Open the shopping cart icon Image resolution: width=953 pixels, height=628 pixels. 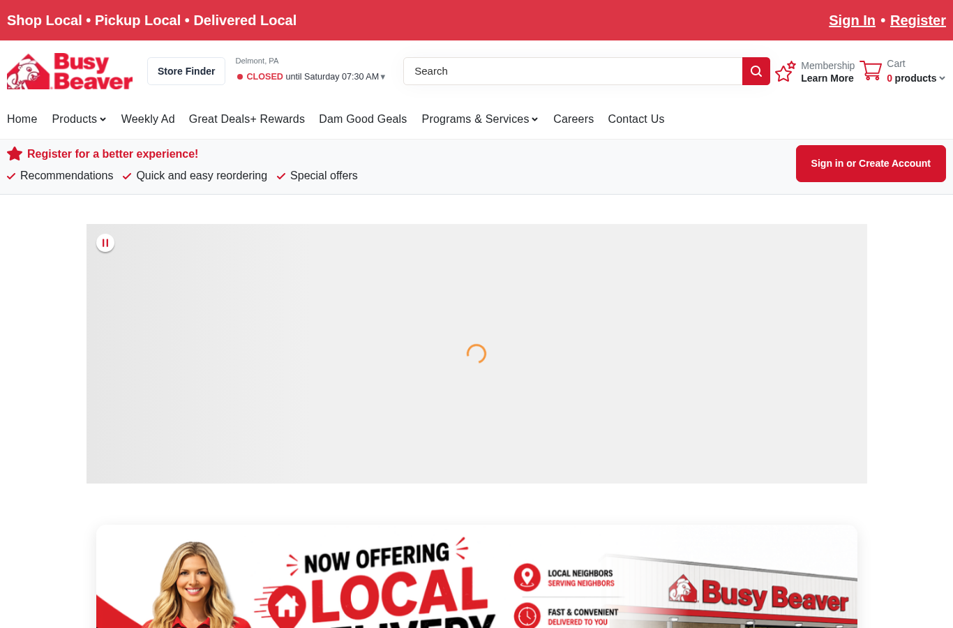871,70
